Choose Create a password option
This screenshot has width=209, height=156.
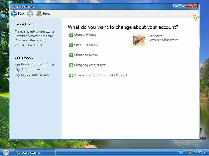point(86,45)
